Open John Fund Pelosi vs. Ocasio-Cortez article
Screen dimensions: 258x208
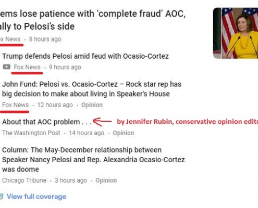[x=92, y=89]
